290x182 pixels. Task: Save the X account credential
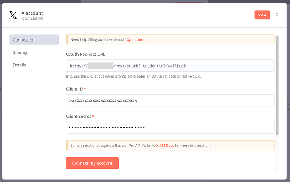(x=262, y=15)
